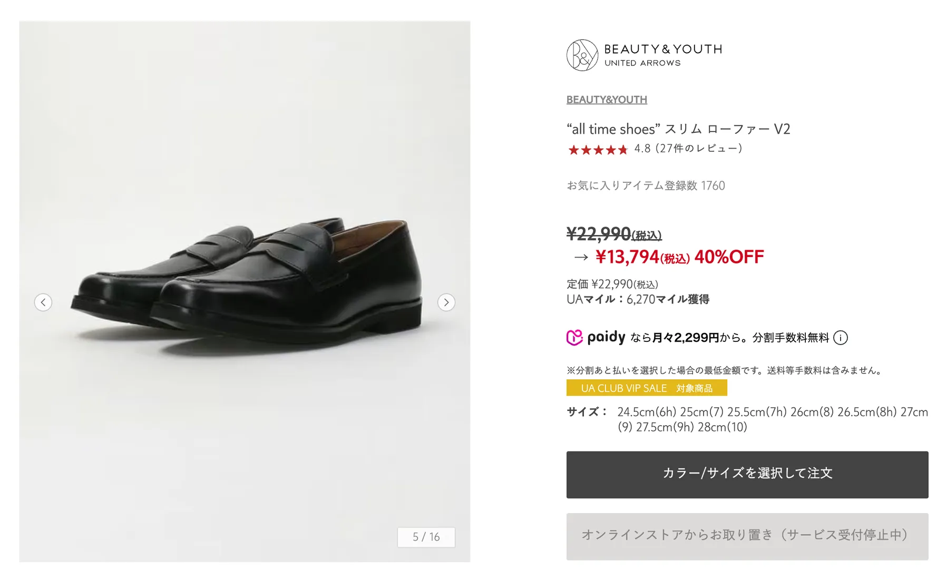The height and width of the screenshot is (569, 936).
Task: Click the Beauty & Youth circular logo
Action: (582, 55)
